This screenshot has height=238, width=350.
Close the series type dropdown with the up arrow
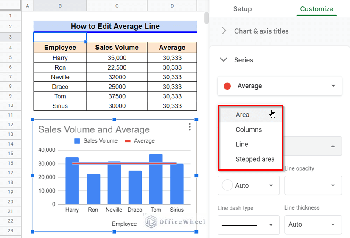(x=333, y=146)
